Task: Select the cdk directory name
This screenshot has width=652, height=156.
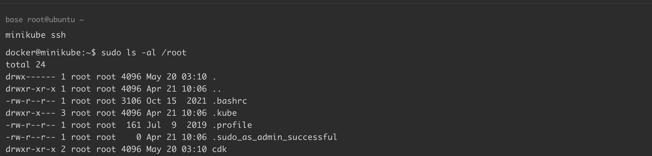Action: [x=220, y=149]
